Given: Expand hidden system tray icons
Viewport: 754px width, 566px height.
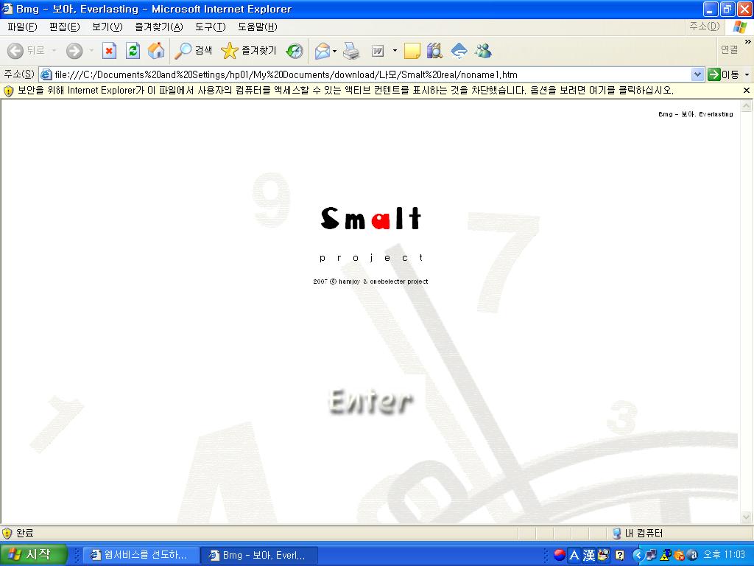Looking at the screenshot, I should (638, 555).
